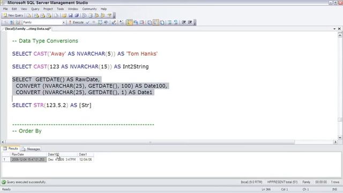Save the current query file
Viewport: 343px width, 193px height.
tap(70, 16)
